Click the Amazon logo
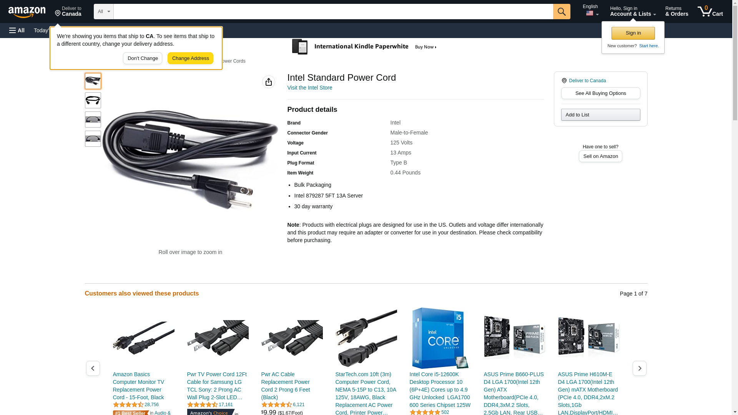 (27, 12)
